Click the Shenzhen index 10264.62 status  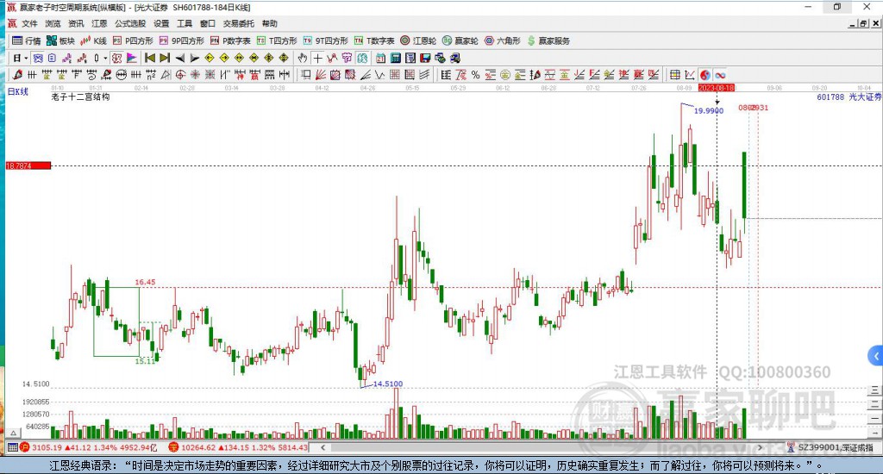[x=238, y=447]
